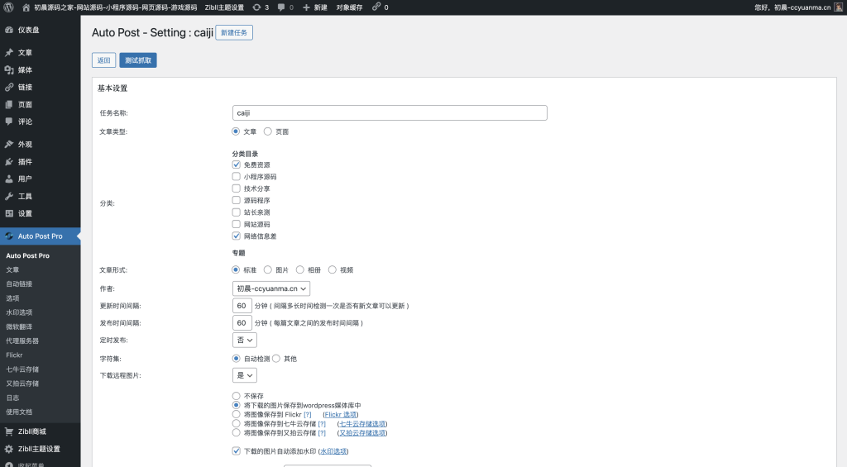Click the 测试抓取 button

(137, 60)
